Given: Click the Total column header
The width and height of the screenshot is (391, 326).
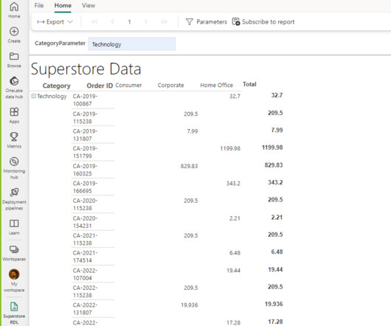Looking at the screenshot, I should pyautogui.click(x=249, y=84).
